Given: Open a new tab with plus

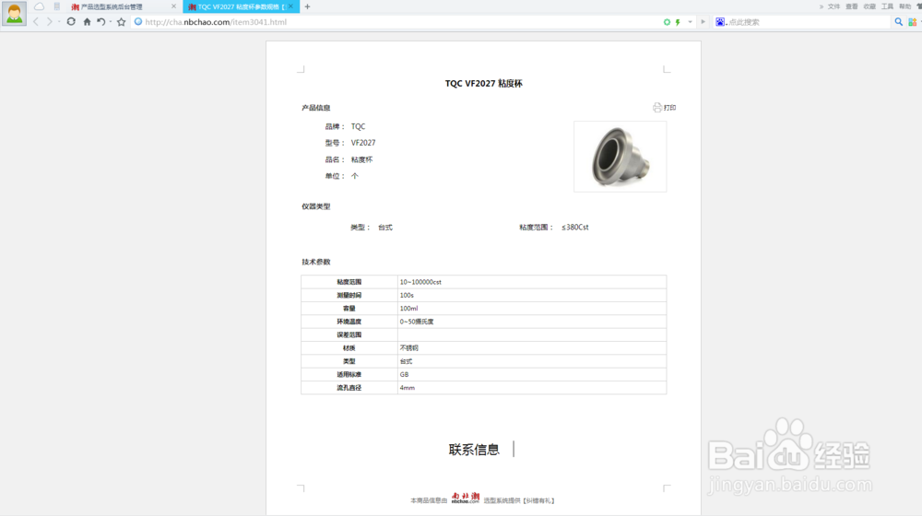Looking at the screenshot, I should (308, 6).
